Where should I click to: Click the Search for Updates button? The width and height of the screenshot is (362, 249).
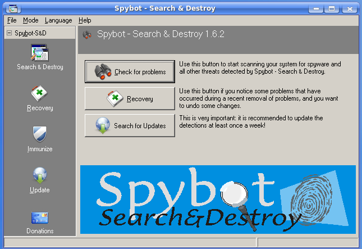(130, 125)
